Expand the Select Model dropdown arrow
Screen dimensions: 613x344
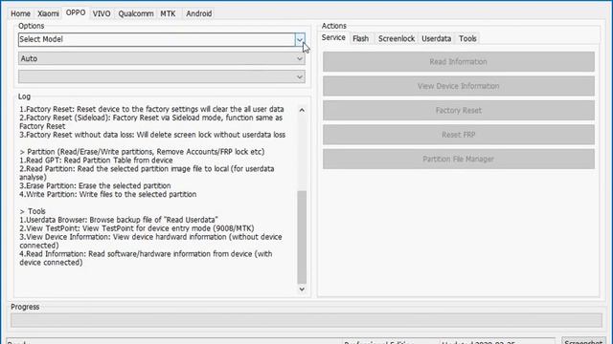pyautogui.click(x=300, y=39)
